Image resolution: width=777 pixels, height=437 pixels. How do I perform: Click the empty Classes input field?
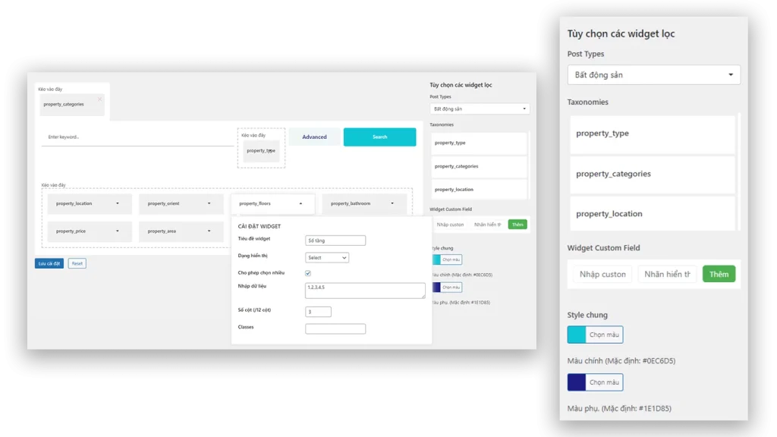(335, 329)
